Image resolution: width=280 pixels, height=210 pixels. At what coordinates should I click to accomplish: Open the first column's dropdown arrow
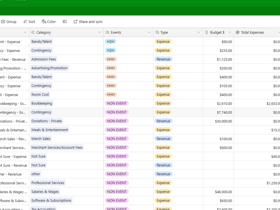[25, 32]
